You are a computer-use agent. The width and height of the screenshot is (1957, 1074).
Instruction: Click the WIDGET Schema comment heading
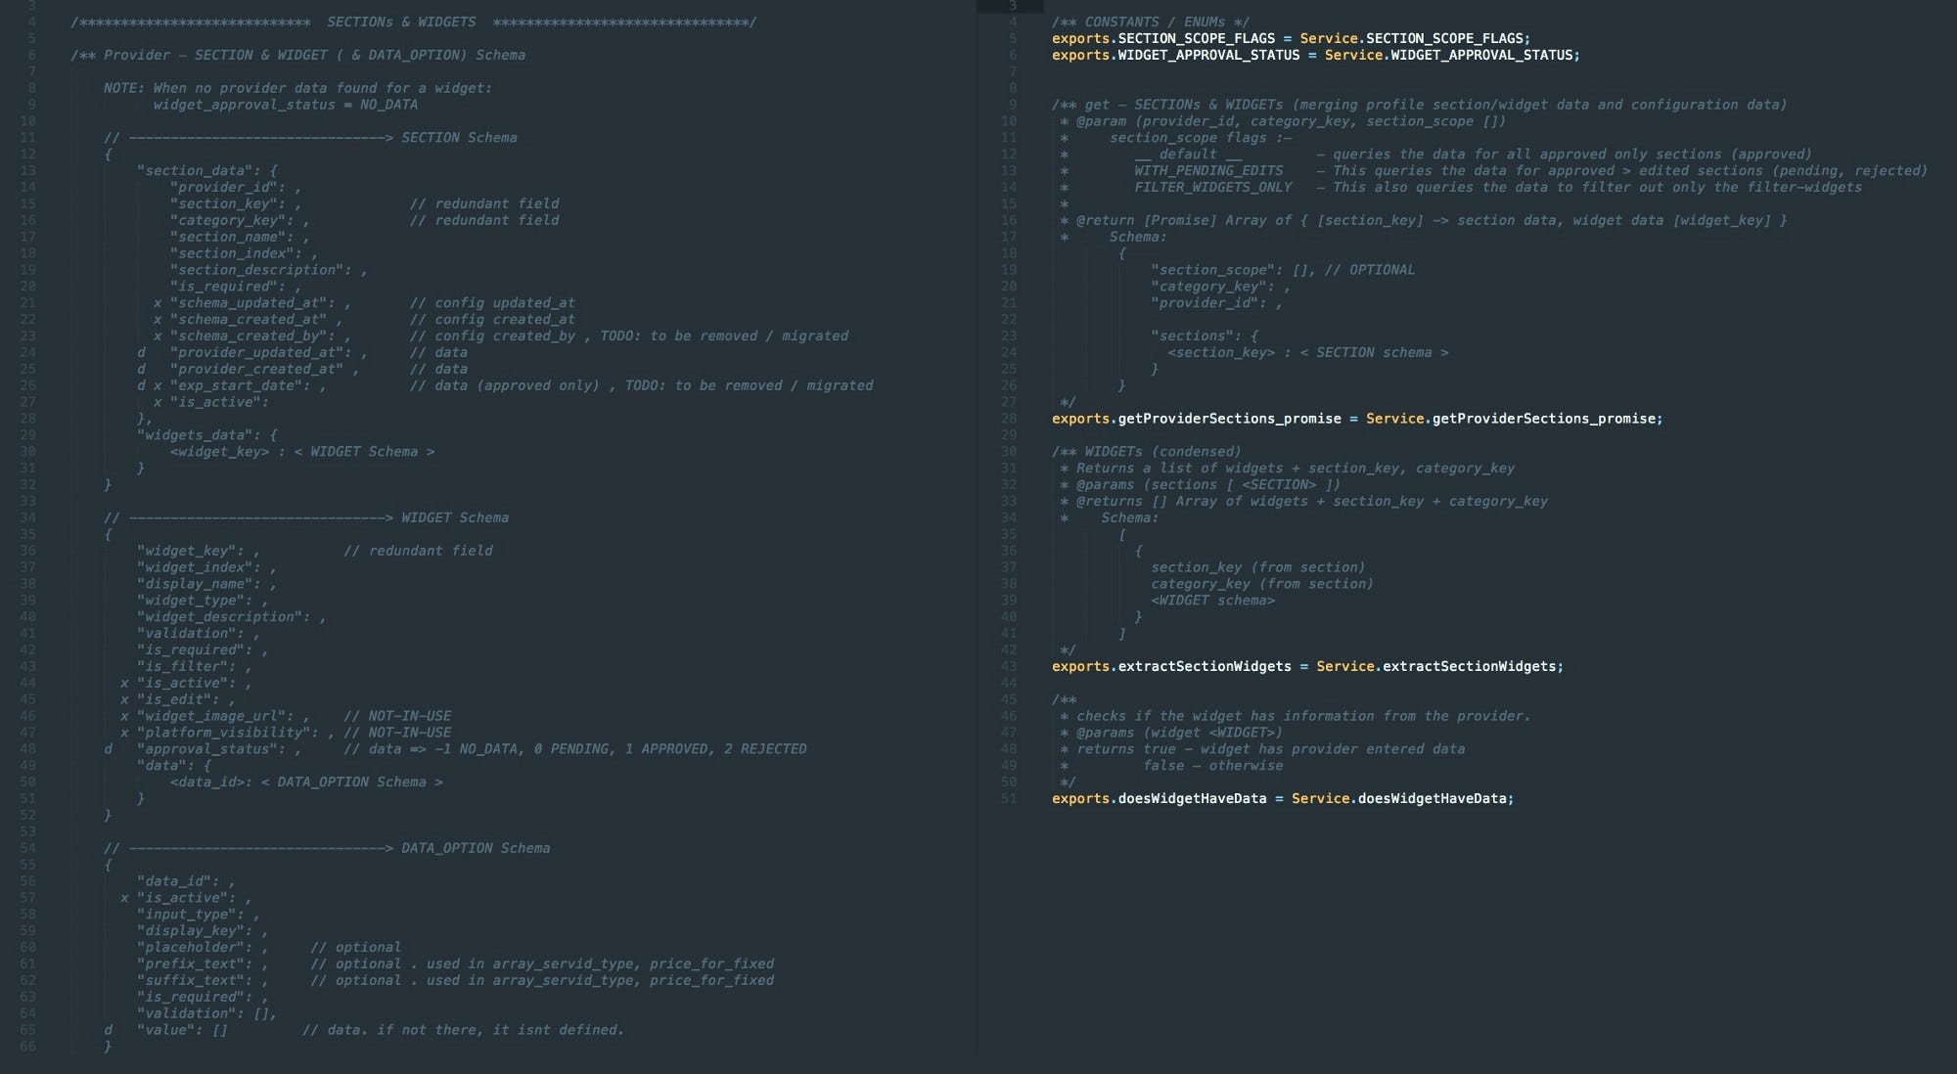454,517
